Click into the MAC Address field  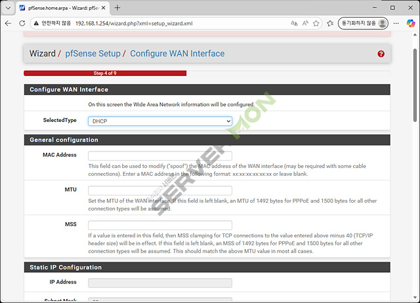point(160,156)
